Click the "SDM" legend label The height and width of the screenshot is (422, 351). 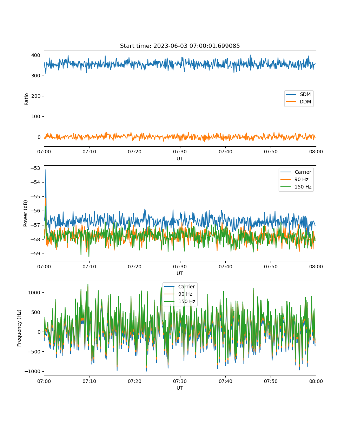305,95
